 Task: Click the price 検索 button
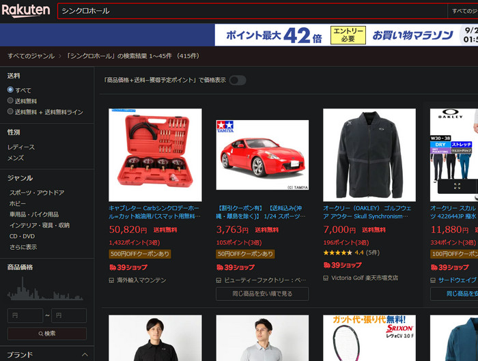(47, 334)
